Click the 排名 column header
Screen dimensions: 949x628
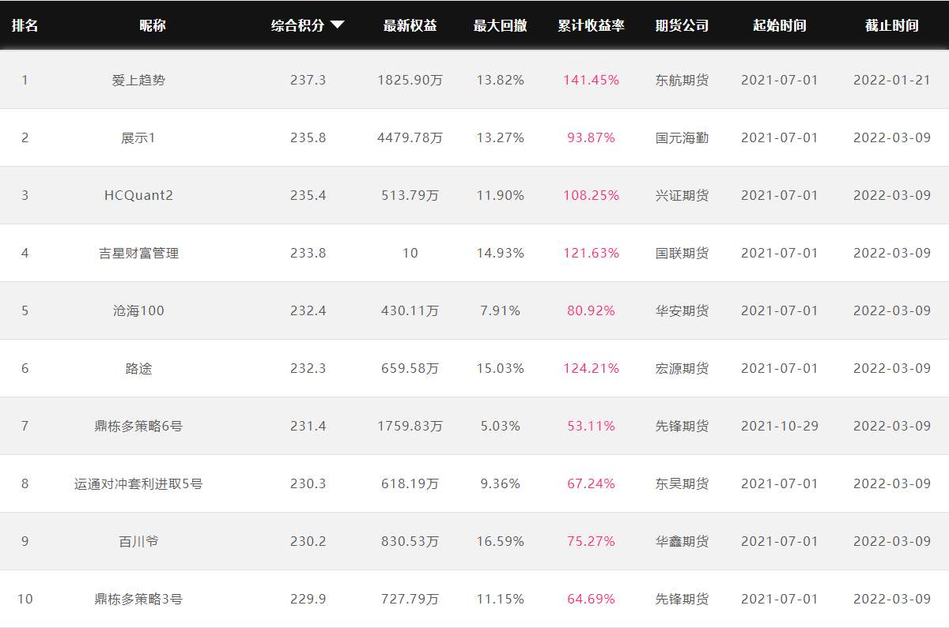click(x=25, y=25)
